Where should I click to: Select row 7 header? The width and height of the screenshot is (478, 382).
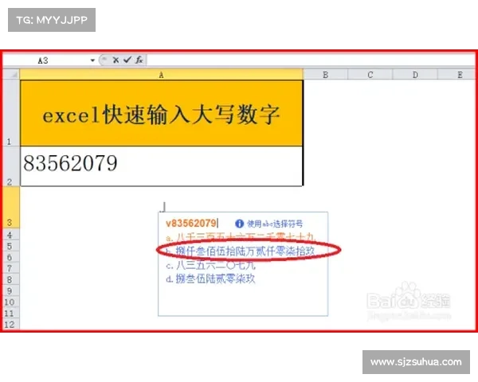[11, 268]
